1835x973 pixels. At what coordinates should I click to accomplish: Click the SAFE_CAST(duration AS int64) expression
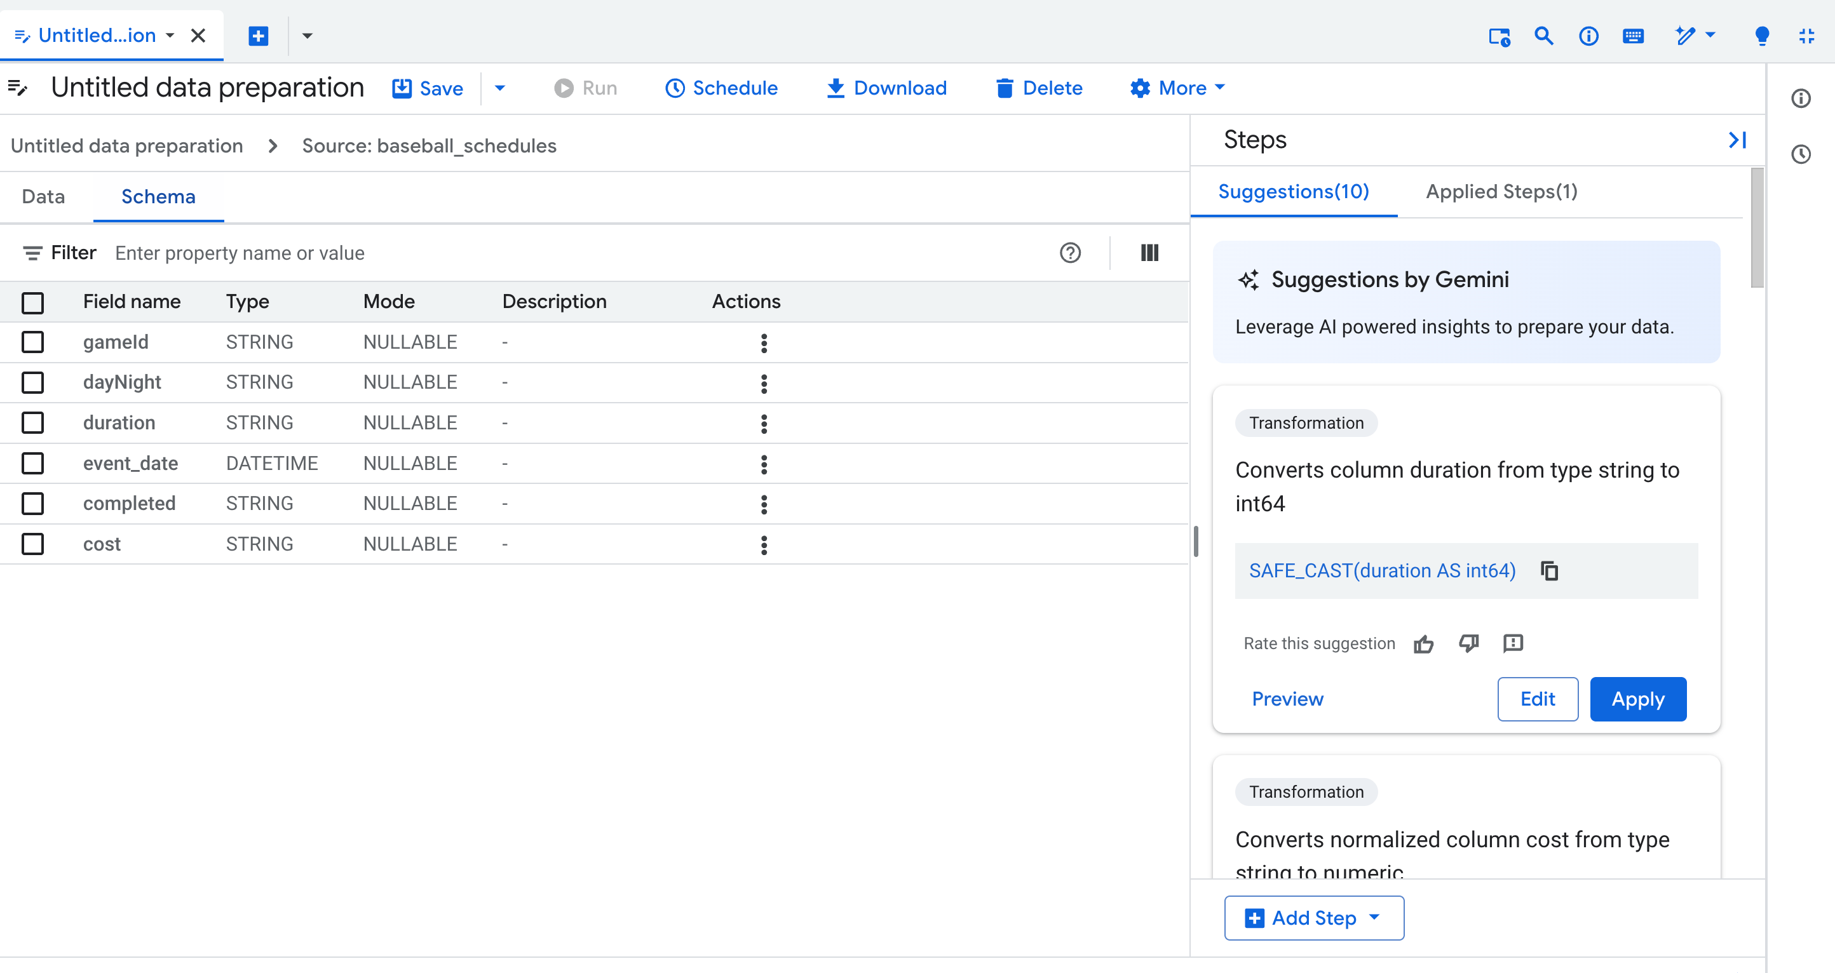pos(1382,570)
